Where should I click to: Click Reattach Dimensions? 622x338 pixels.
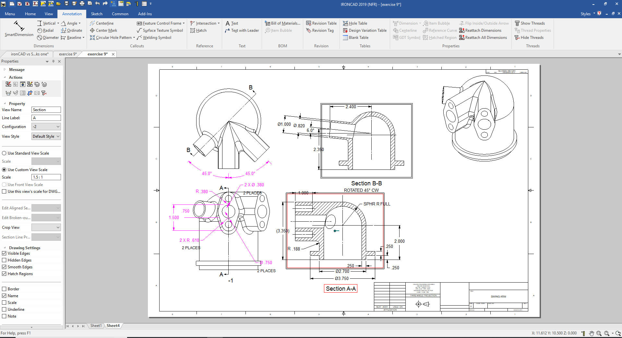click(480, 30)
